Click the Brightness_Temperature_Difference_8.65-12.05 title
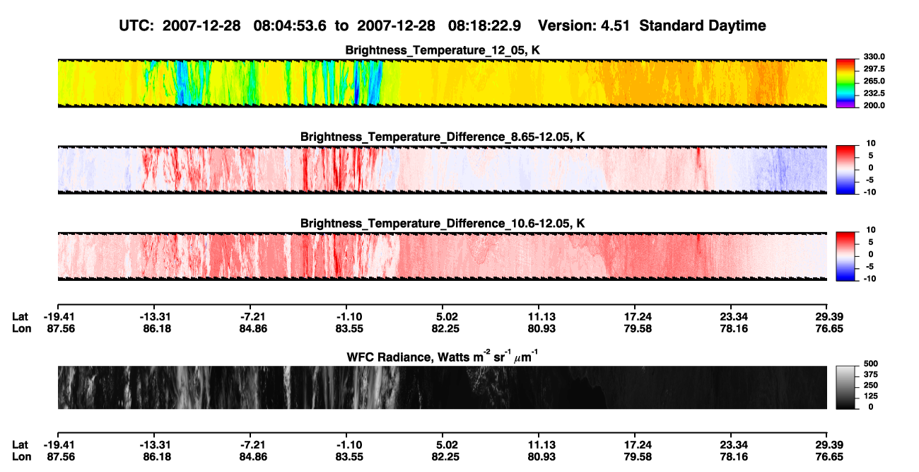The image size is (919, 472). (x=443, y=137)
